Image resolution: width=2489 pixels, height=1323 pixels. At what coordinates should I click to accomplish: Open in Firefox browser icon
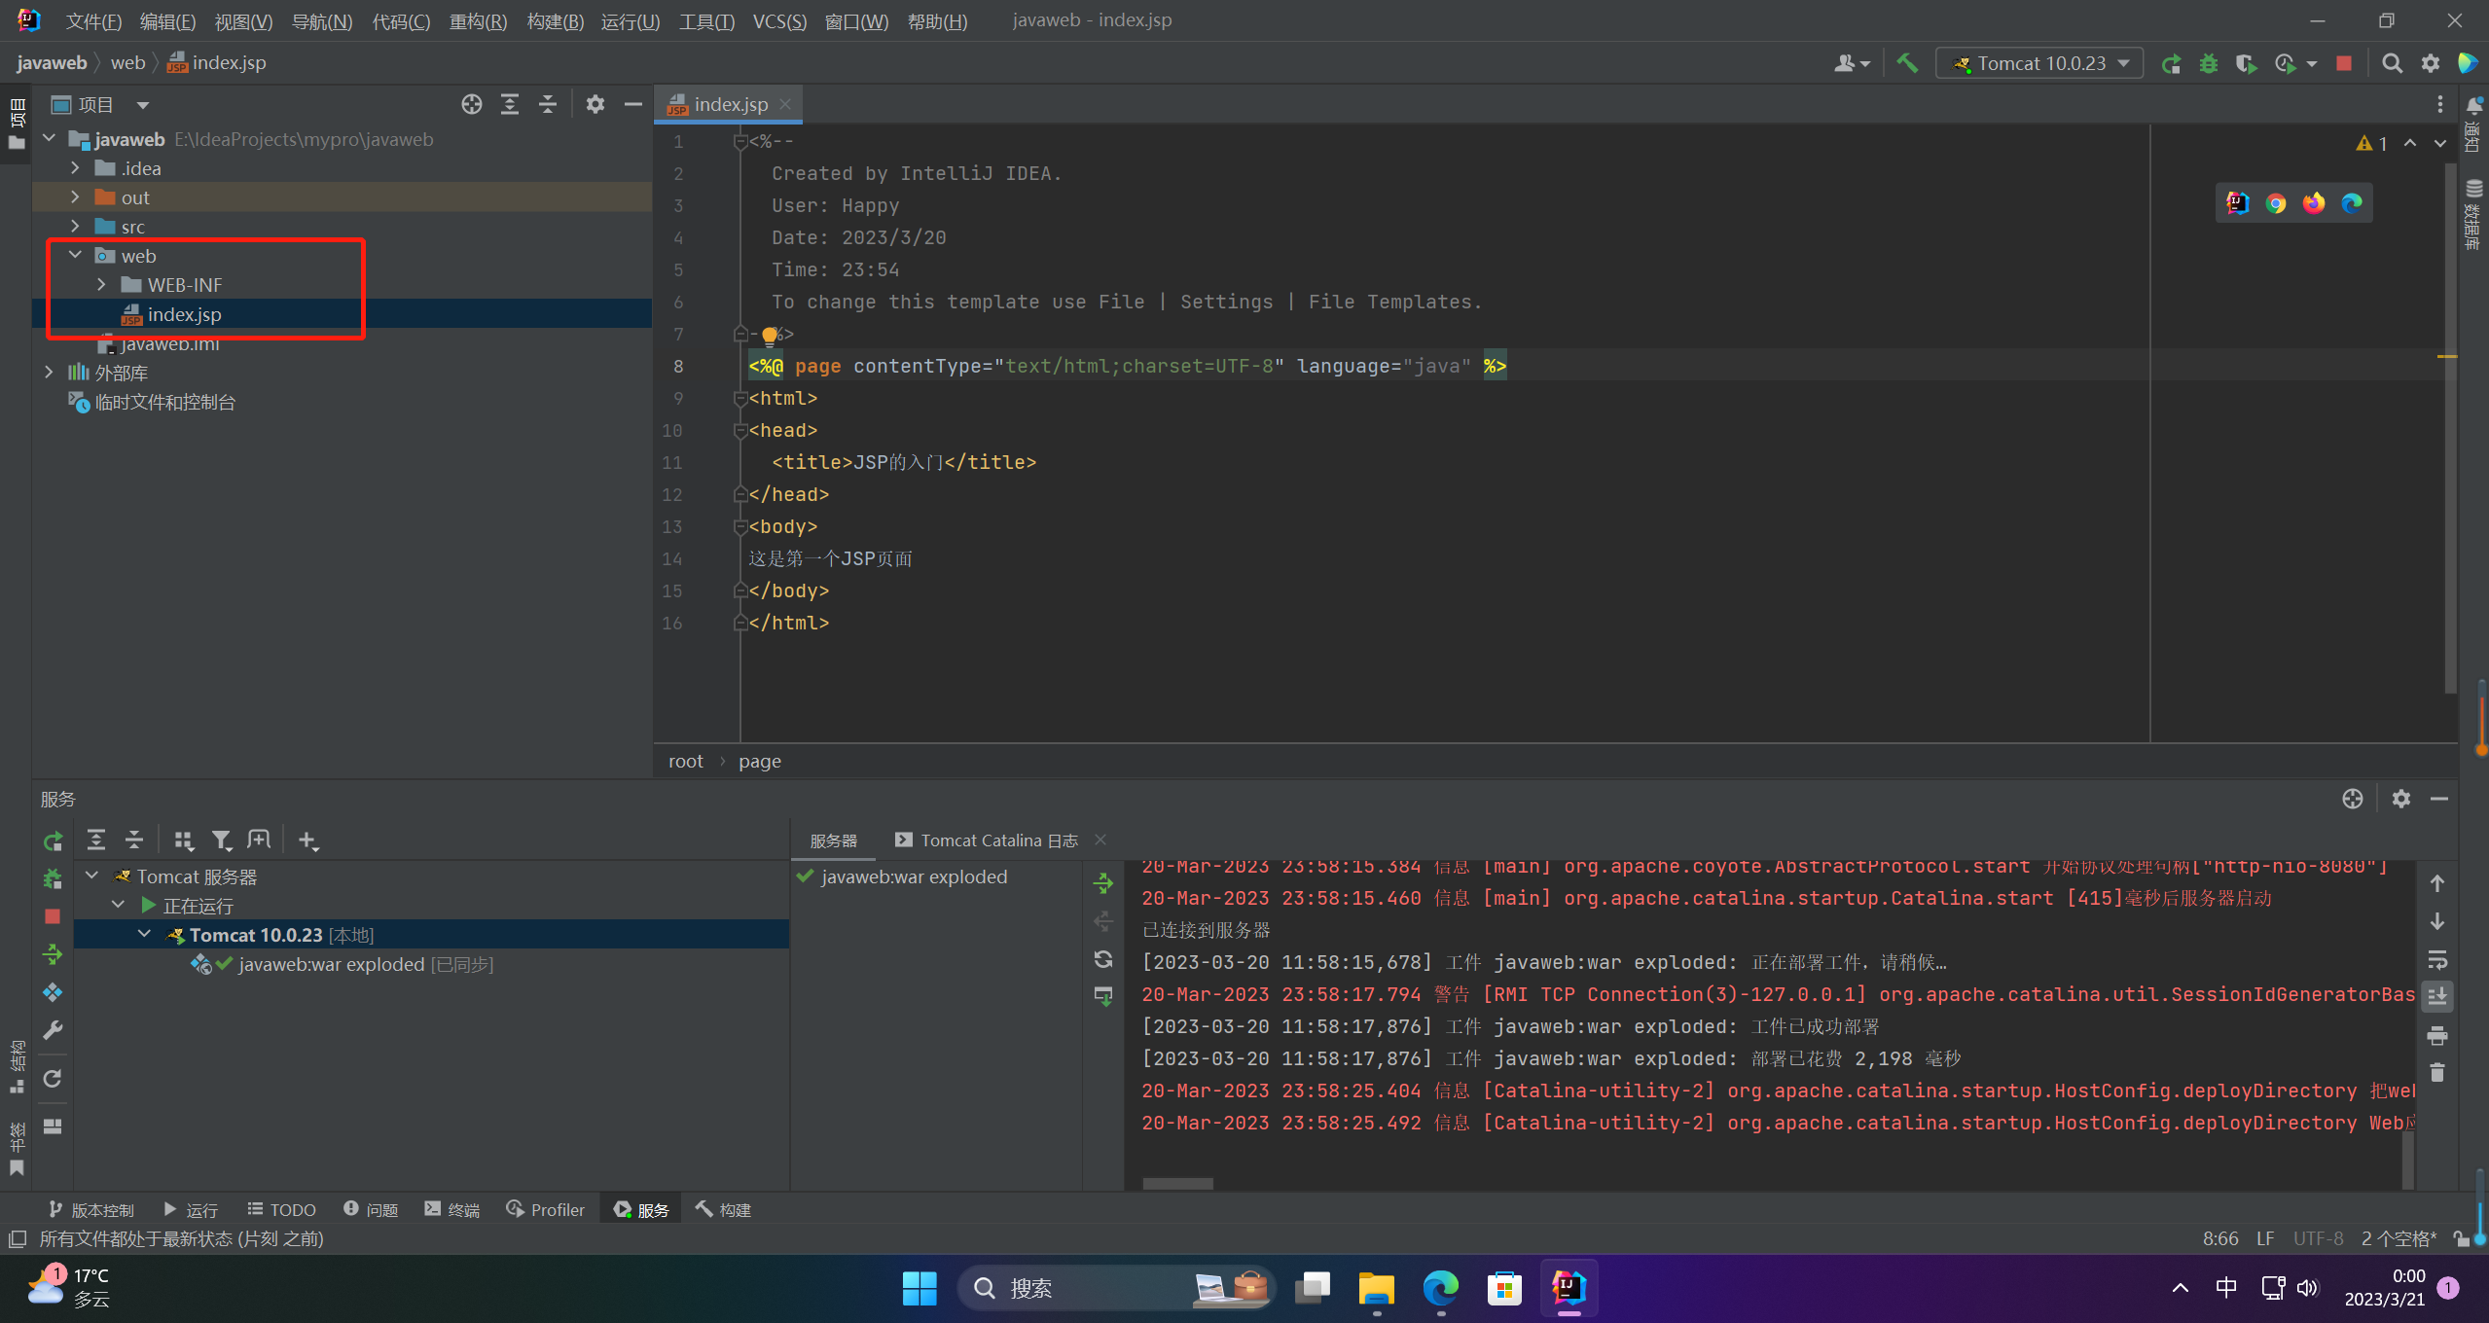[x=2314, y=203]
